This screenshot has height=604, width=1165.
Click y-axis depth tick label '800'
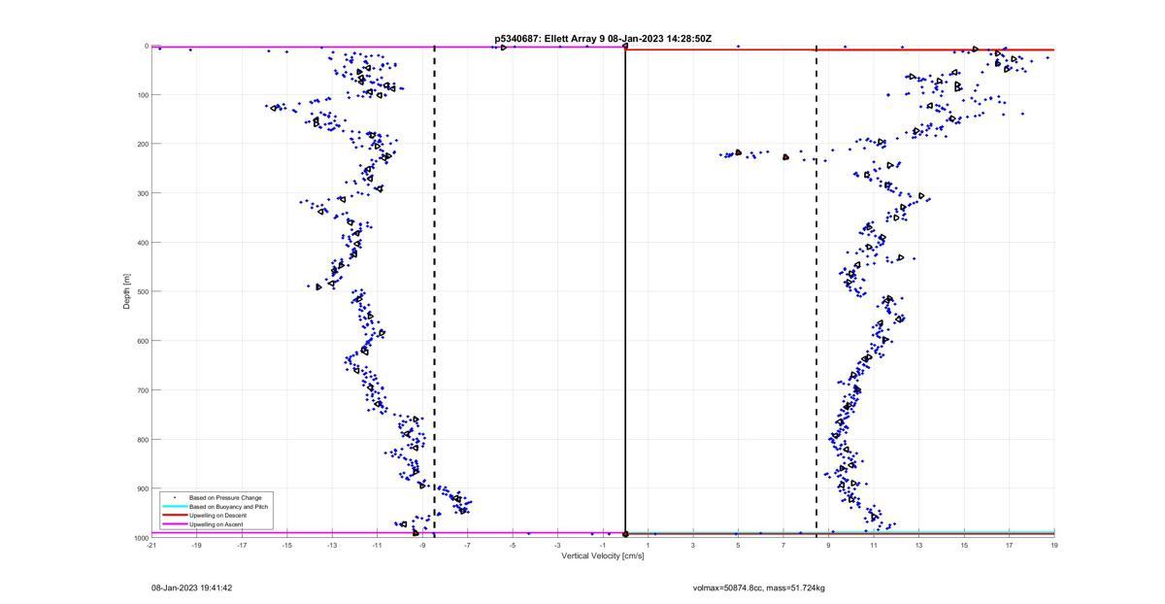[x=142, y=439]
